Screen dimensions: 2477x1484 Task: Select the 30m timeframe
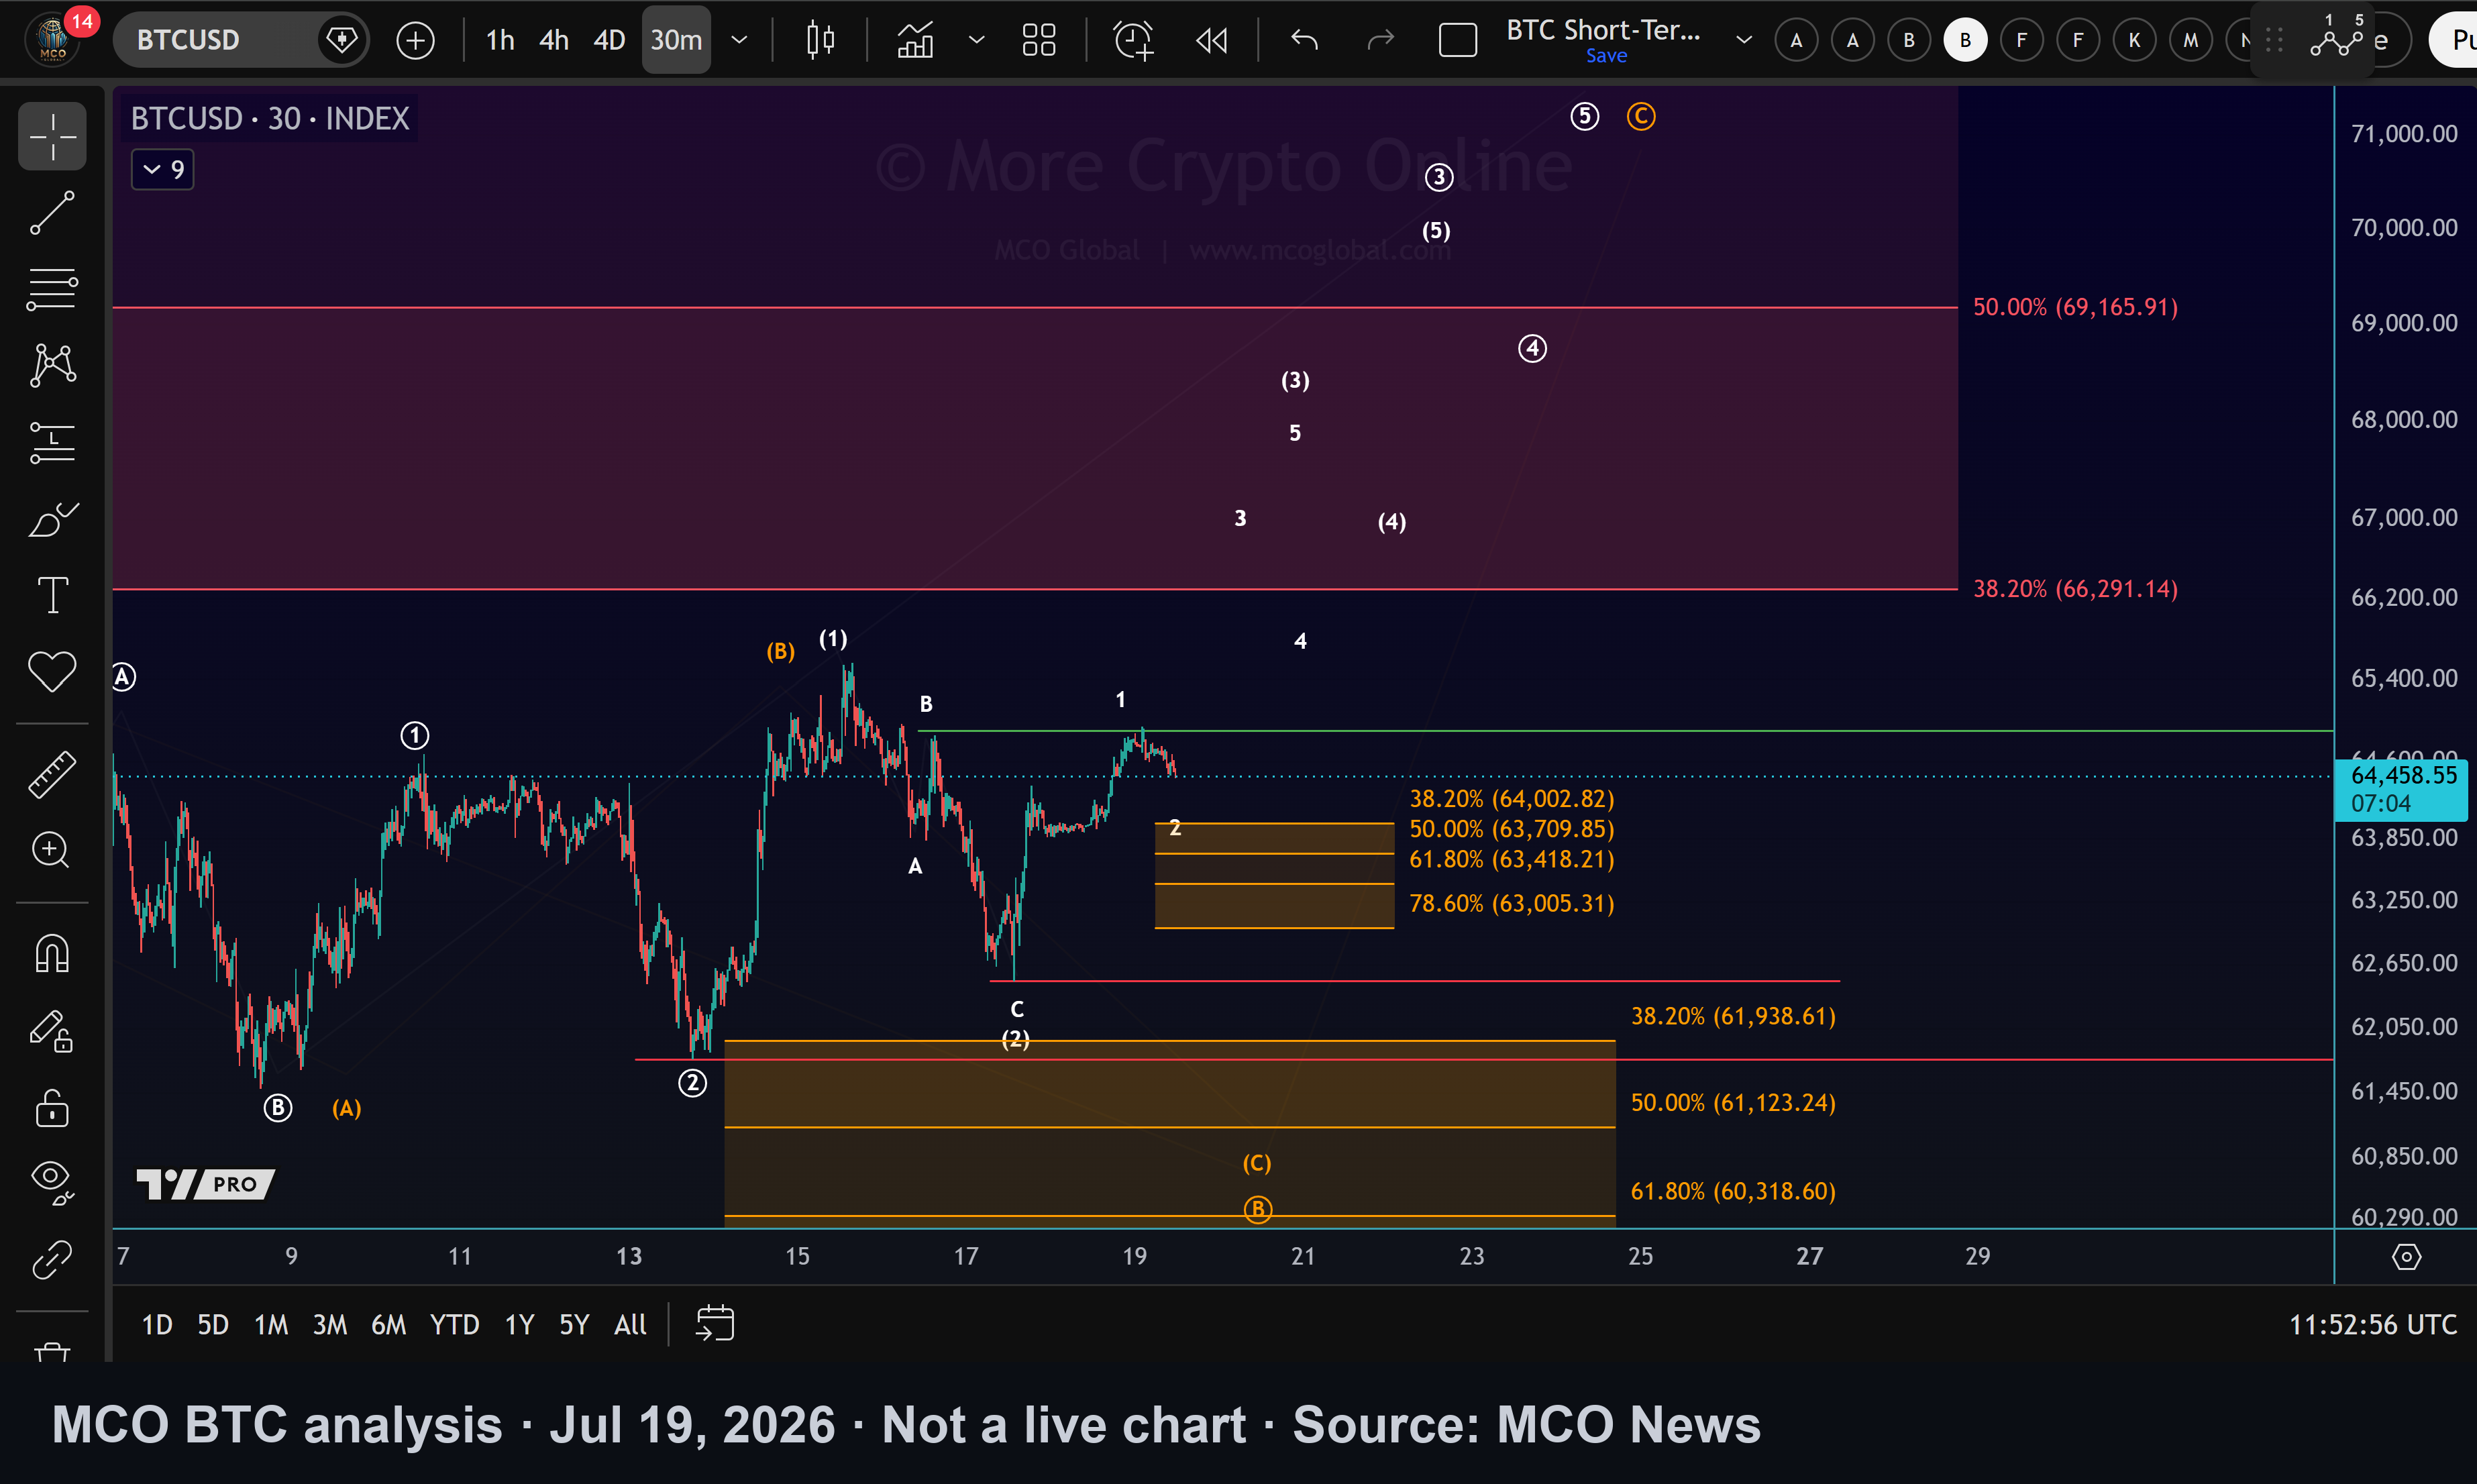click(x=676, y=40)
